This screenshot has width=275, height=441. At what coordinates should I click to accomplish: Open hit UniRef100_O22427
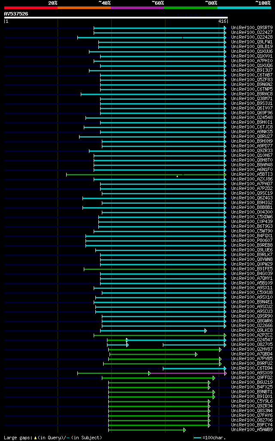click(252, 33)
